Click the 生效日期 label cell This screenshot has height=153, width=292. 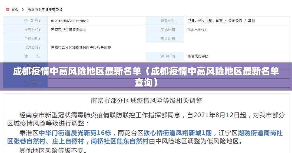pos(25,39)
